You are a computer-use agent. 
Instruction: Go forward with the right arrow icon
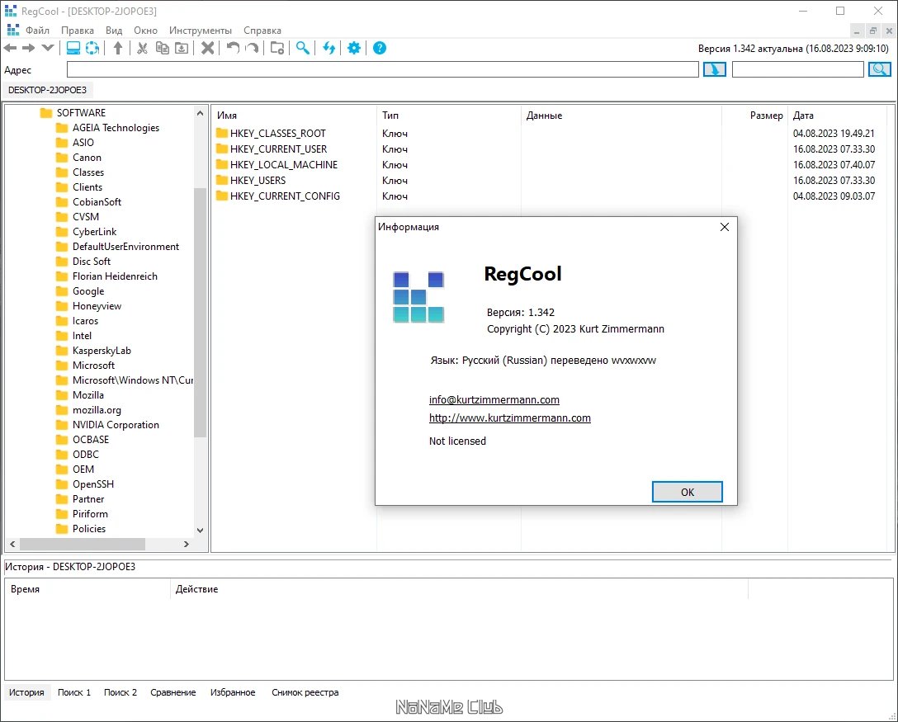coord(29,48)
